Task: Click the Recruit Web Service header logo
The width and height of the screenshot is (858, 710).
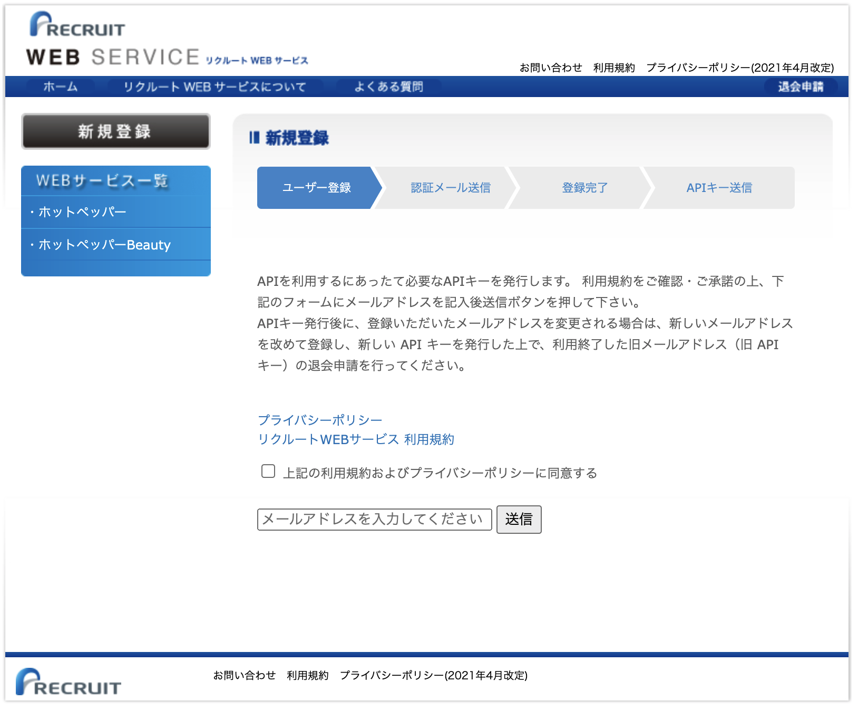Action: [167, 40]
